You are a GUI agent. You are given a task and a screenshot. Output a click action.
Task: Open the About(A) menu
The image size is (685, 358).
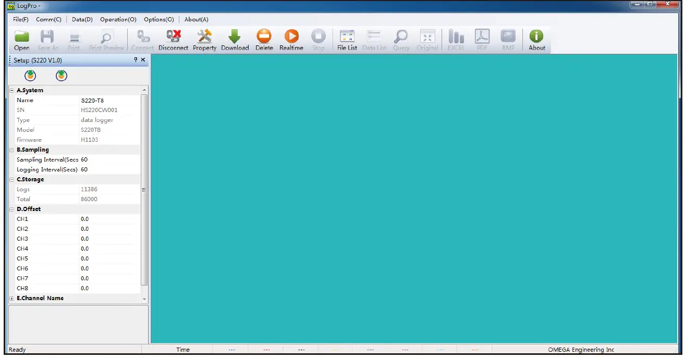coord(197,19)
